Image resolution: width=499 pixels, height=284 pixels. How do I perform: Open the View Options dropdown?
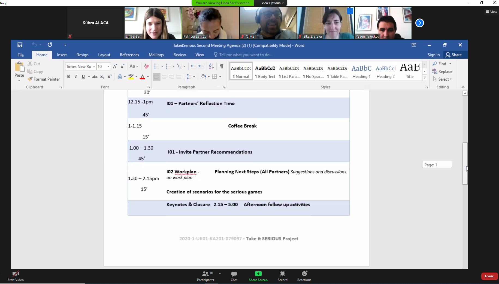pyautogui.click(x=273, y=3)
